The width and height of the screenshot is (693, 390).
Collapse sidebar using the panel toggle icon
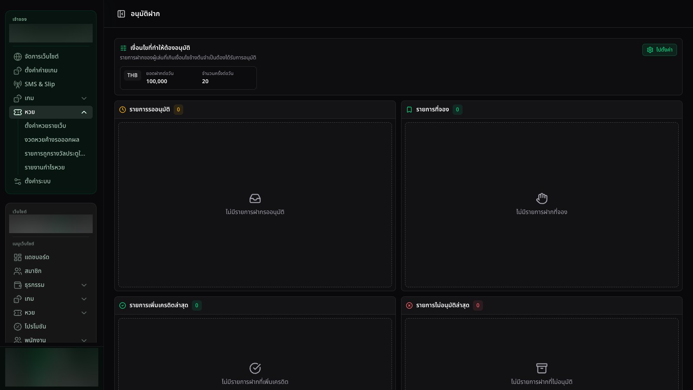(x=121, y=14)
